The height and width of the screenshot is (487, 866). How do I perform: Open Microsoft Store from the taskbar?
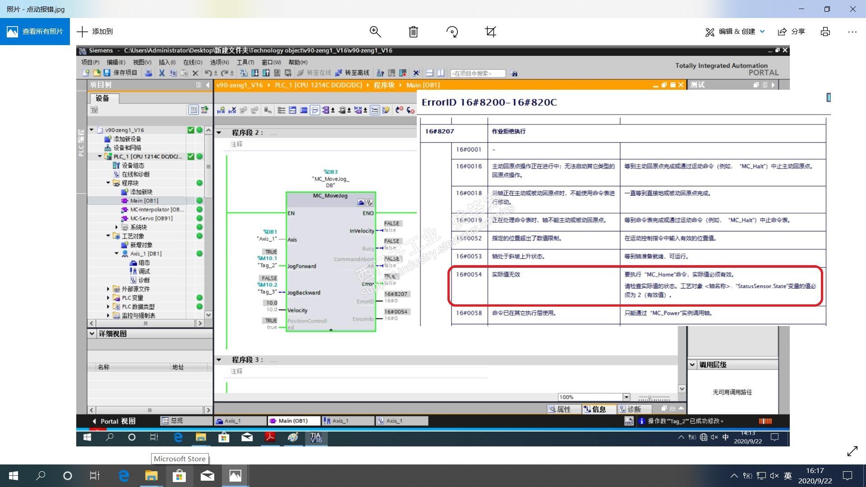pyautogui.click(x=179, y=476)
